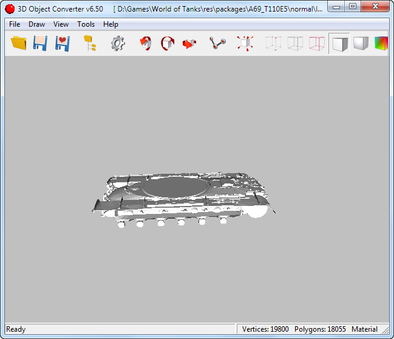Minimize the 3D Object Converter window

tap(336, 7)
